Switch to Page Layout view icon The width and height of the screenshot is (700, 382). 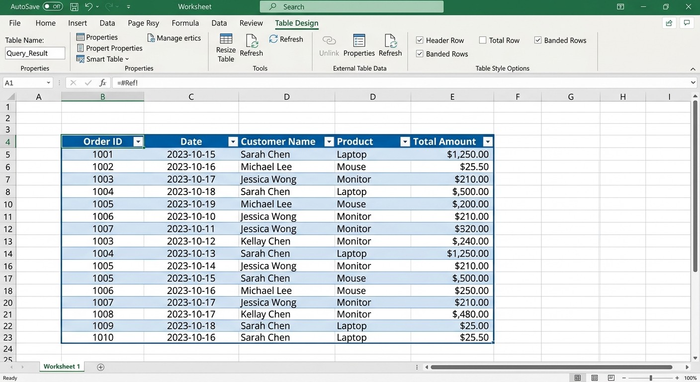coord(595,378)
